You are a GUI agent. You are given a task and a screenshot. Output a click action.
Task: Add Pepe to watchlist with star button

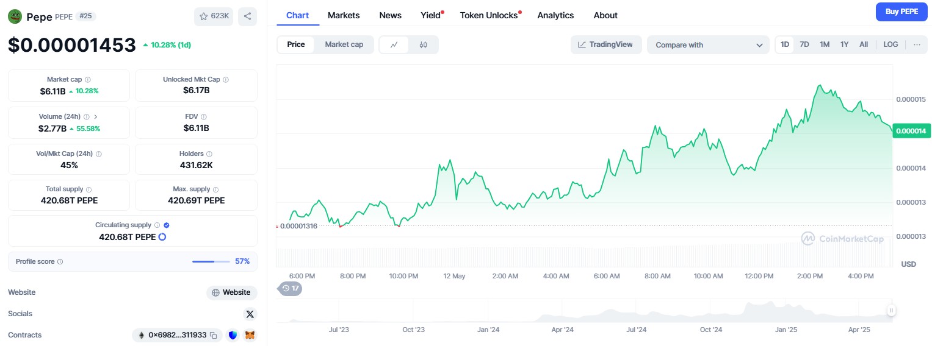[x=213, y=16]
